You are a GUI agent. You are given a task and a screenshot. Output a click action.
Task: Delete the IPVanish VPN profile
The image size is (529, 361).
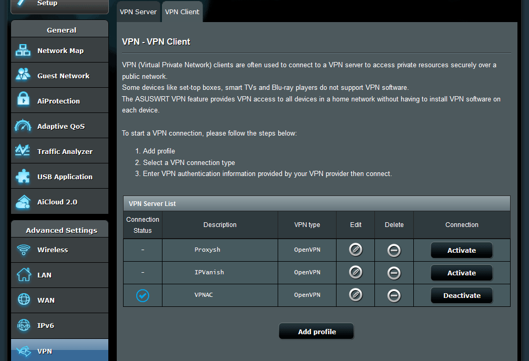click(x=394, y=273)
